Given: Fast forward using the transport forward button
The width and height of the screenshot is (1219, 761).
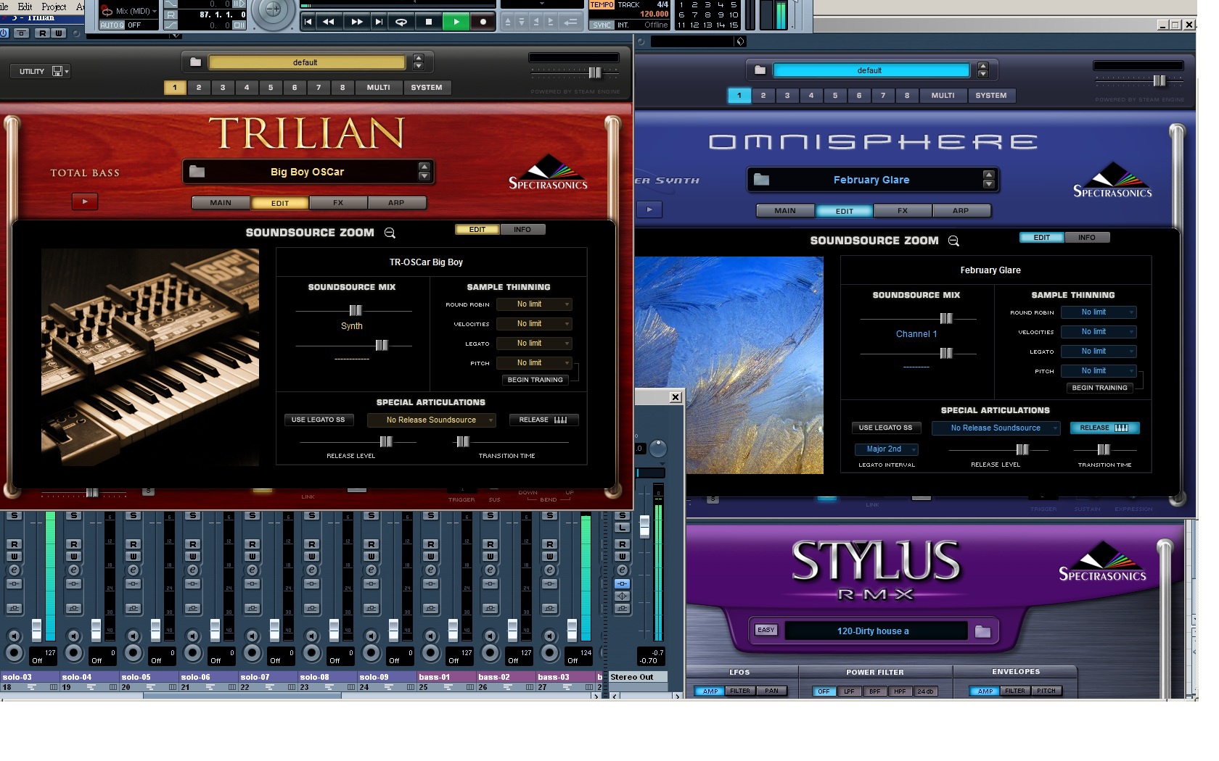Looking at the screenshot, I should 357,22.
